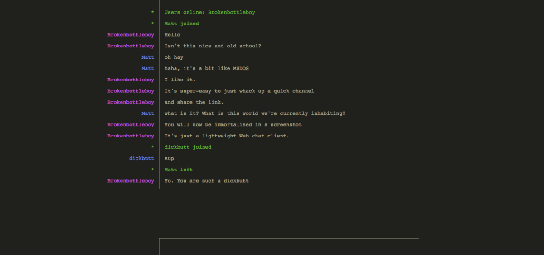Click the chat message input box

click(289, 247)
